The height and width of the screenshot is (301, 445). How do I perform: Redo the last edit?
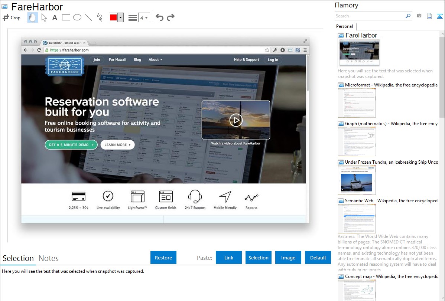coord(170,17)
